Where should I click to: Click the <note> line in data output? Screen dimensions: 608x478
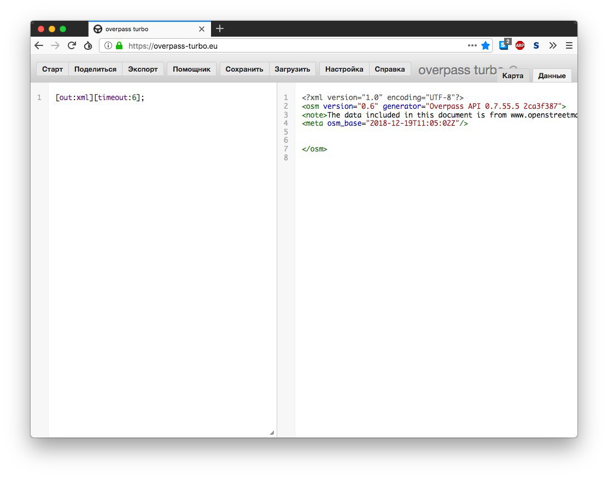(x=440, y=115)
